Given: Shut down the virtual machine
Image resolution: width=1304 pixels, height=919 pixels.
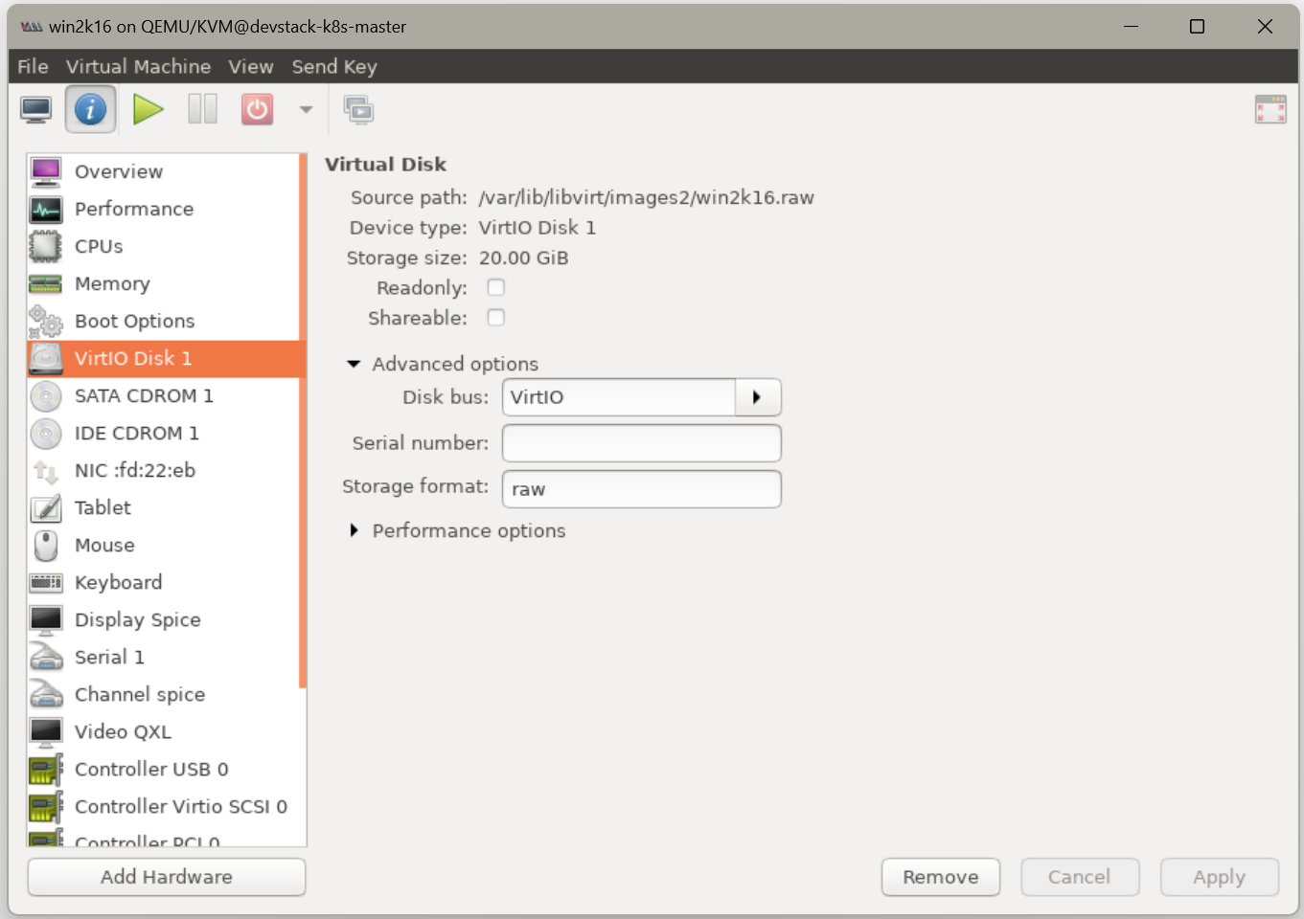Looking at the screenshot, I should tap(257, 109).
